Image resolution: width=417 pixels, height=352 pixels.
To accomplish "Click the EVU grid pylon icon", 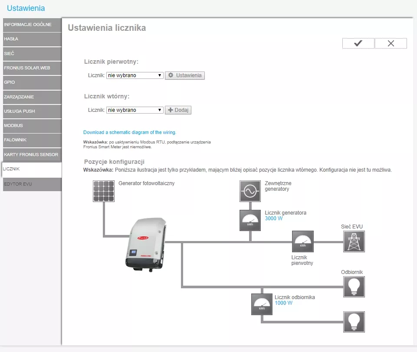I will [354, 241].
